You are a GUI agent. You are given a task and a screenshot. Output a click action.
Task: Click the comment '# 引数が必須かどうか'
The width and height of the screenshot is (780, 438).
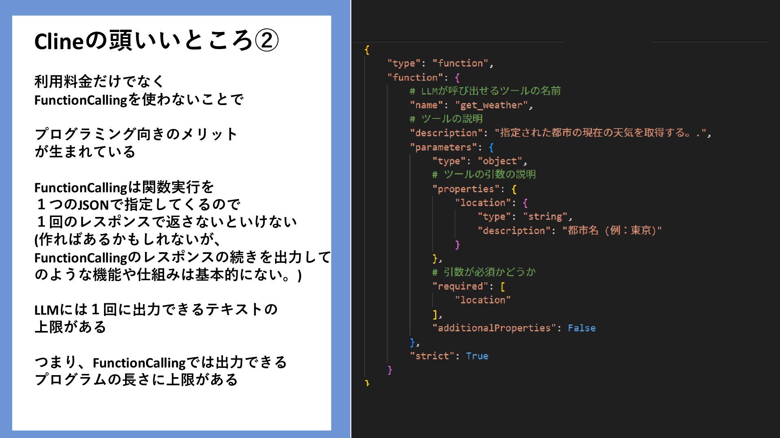(x=484, y=272)
